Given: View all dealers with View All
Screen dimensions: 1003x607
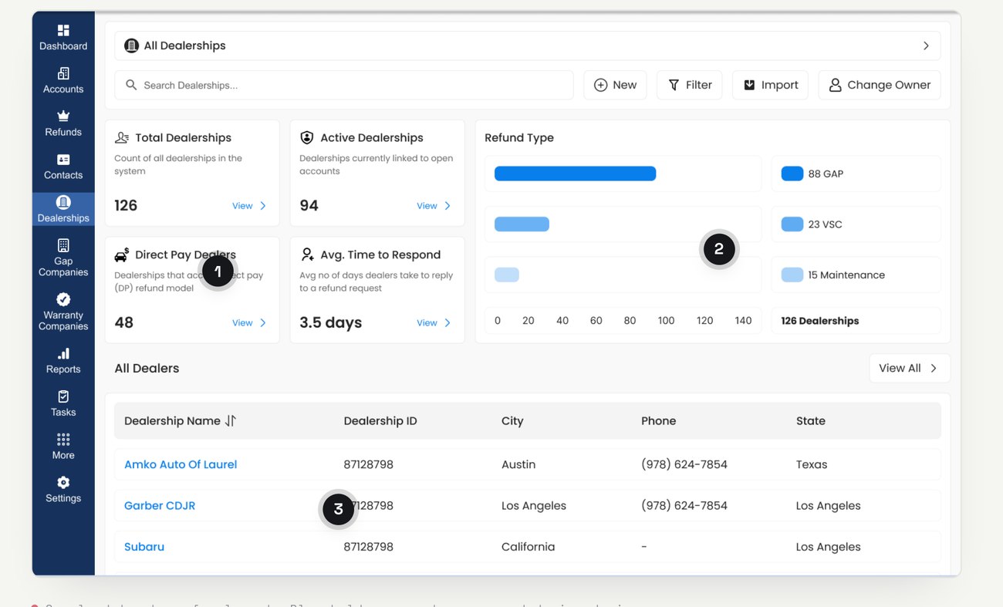Looking at the screenshot, I should coord(910,368).
